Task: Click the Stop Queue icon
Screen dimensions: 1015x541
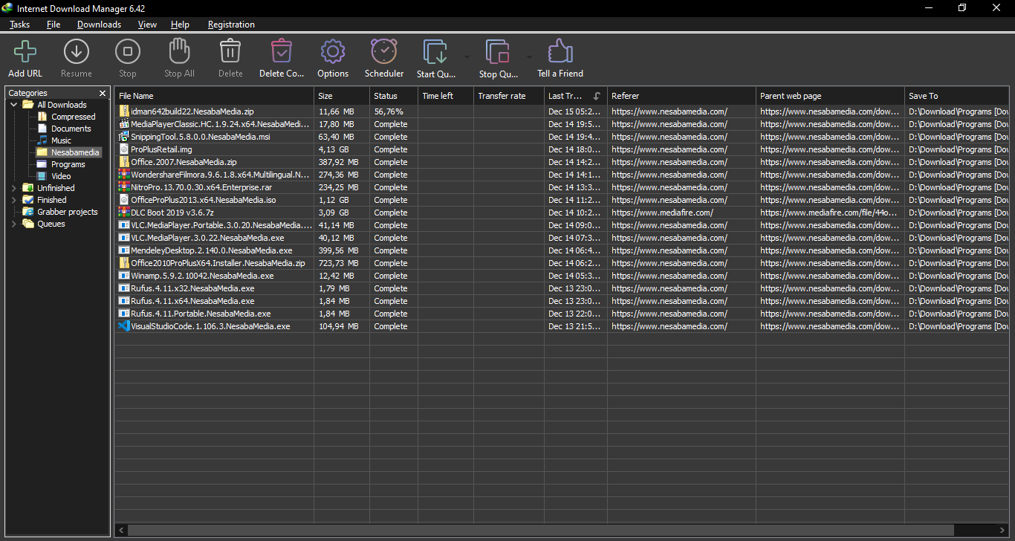Action: point(498,51)
